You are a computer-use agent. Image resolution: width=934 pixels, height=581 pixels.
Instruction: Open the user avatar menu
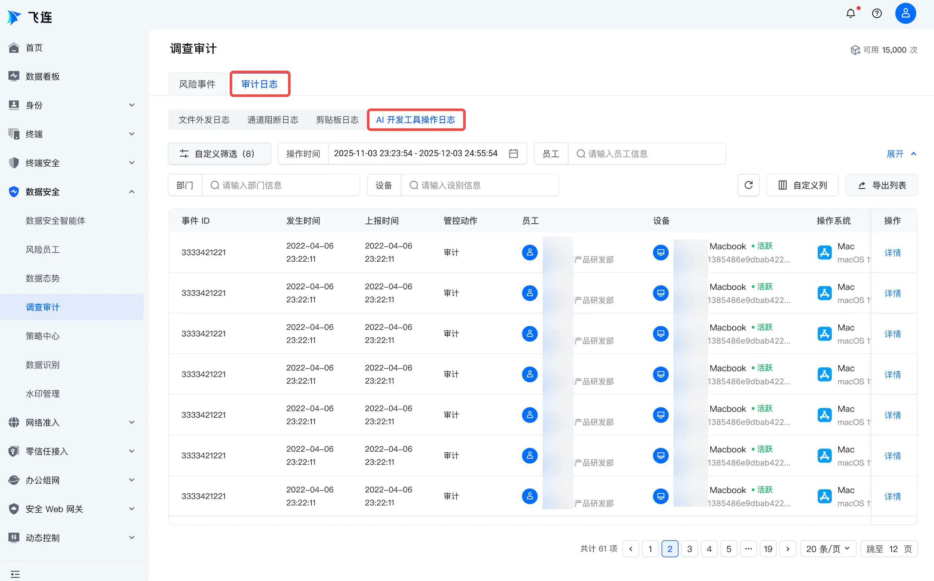[x=905, y=13]
